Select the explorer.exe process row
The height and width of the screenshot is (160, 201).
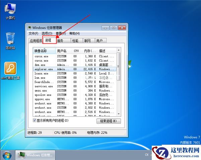75,69
